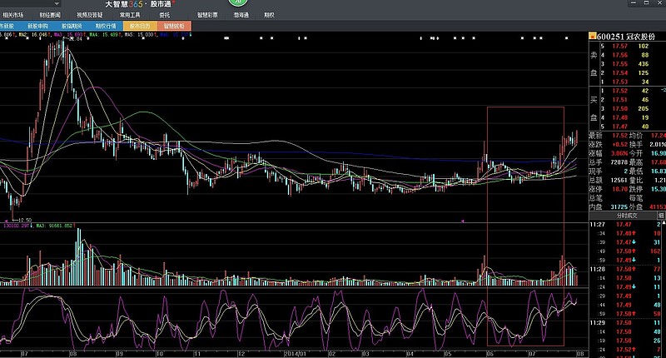Open the 财经要闻 menu

[x=50, y=15]
